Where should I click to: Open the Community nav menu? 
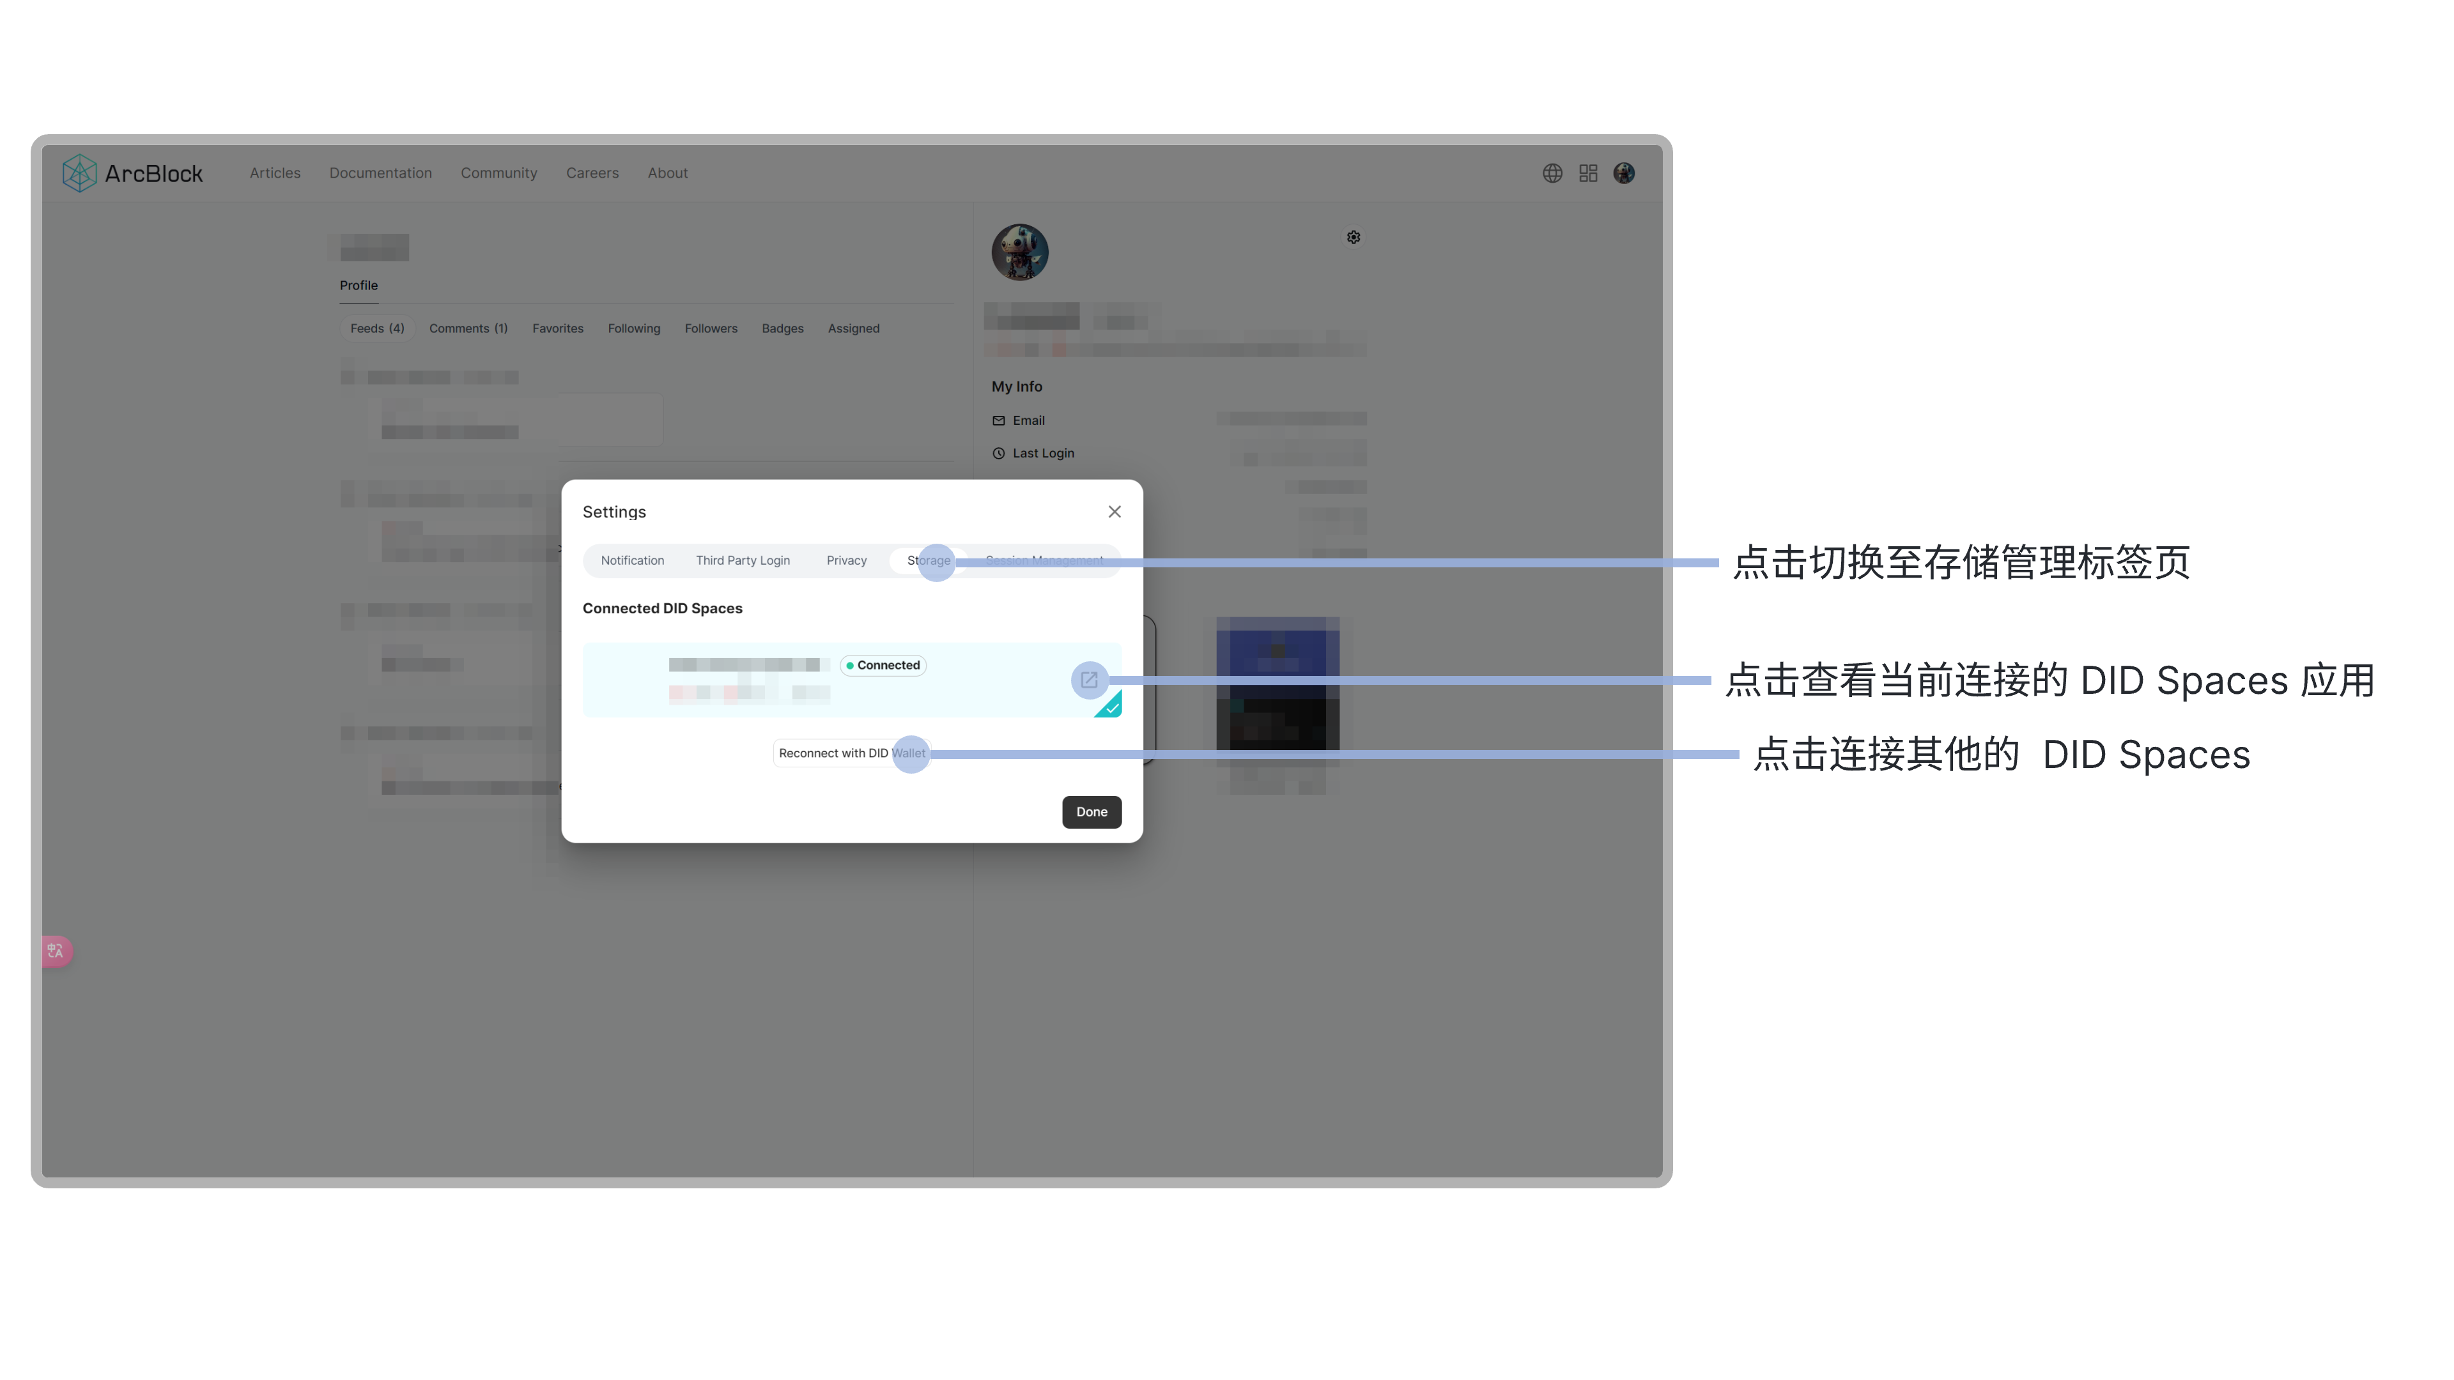click(498, 173)
